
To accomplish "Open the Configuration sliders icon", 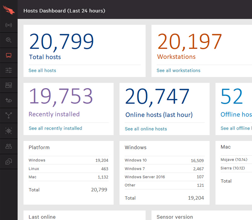I will coord(9,70).
